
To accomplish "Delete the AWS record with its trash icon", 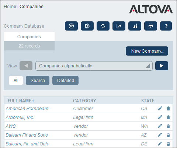I will tap(168, 126).
